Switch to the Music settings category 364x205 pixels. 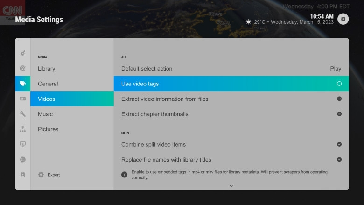pos(45,114)
